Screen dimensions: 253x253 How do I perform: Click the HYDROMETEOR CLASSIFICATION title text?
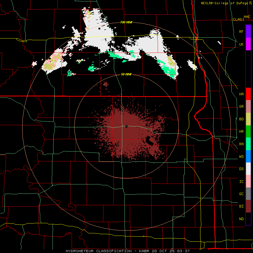[99, 251]
